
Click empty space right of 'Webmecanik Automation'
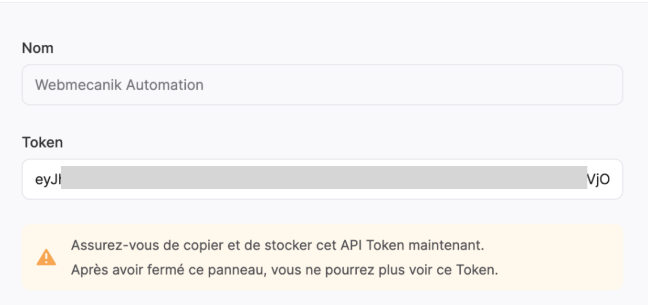tap(413, 85)
